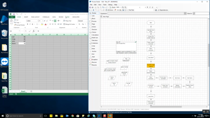
Task: Open the Tools menu in Process Studio
Action: coord(105,5)
